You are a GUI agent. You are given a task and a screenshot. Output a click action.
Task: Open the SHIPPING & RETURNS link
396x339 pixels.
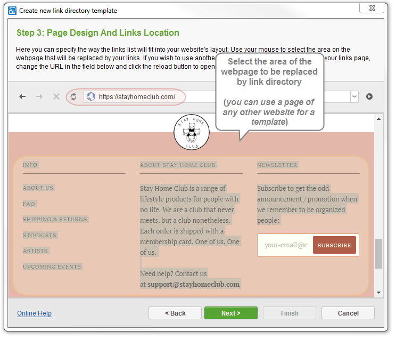pyautogui.click(x=55, y=220)
